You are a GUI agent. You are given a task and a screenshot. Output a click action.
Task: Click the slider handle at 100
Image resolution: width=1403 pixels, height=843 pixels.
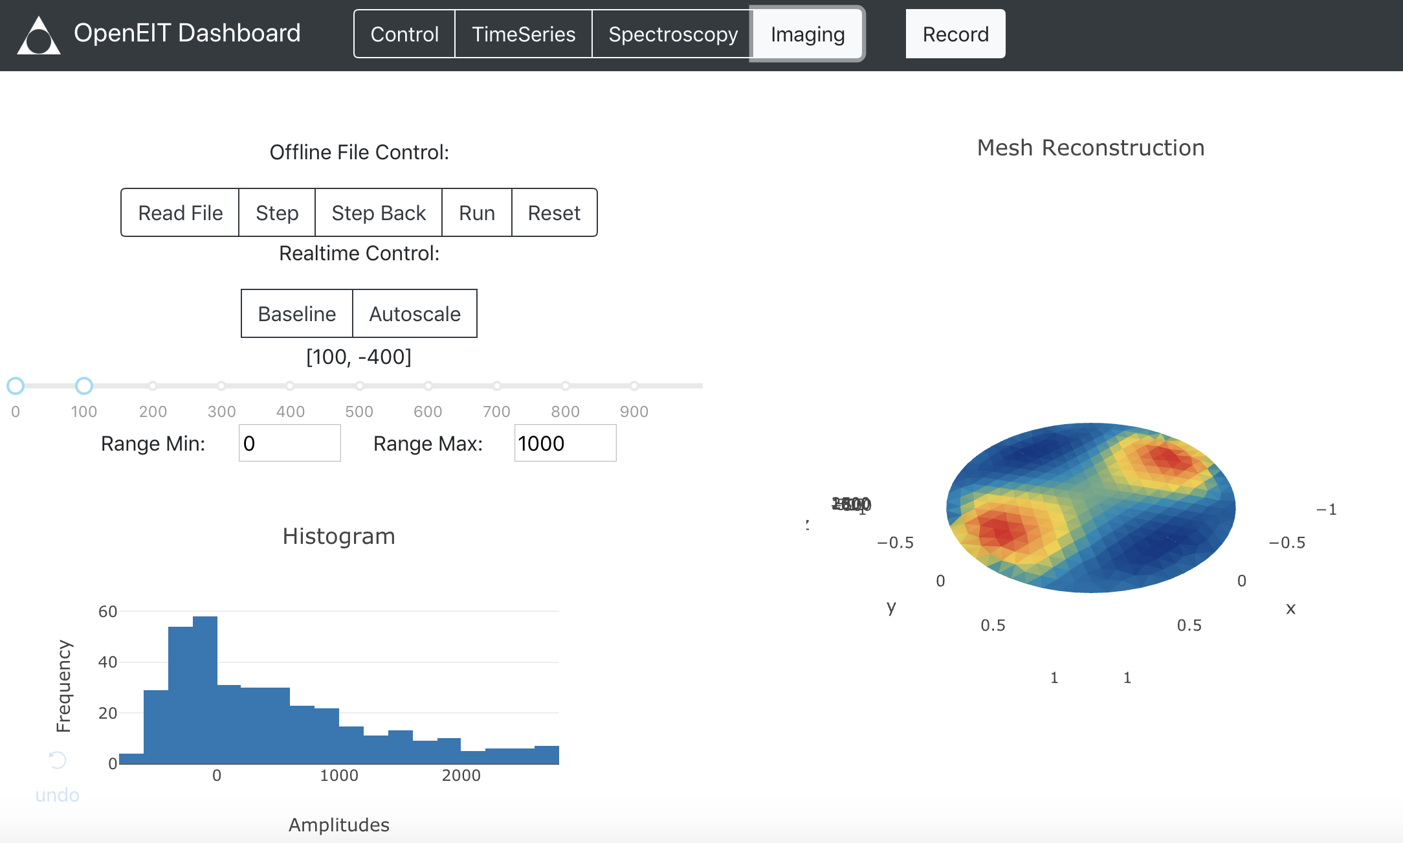[84, 386]
